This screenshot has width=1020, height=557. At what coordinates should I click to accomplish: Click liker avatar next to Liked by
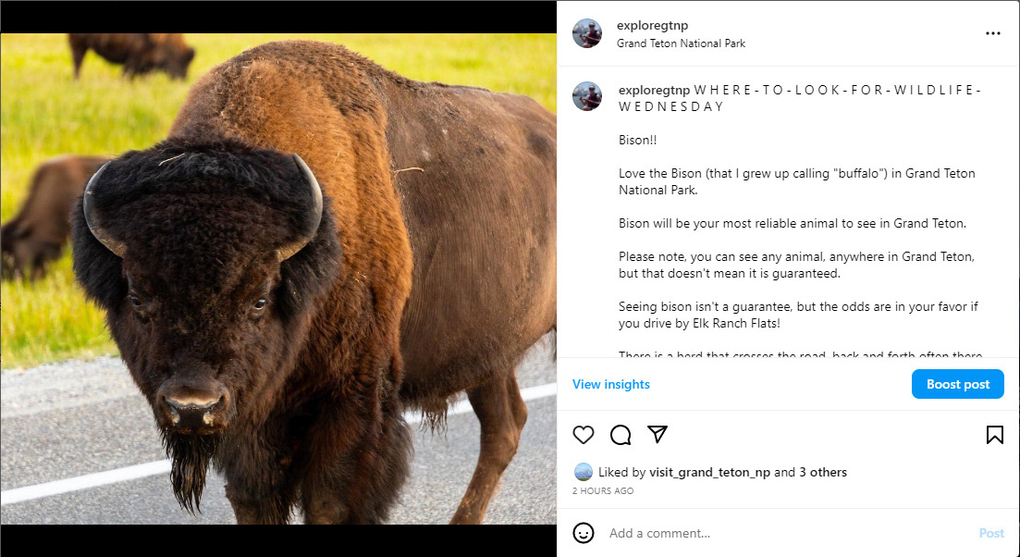pyautogui.click(x=583, y=472)
